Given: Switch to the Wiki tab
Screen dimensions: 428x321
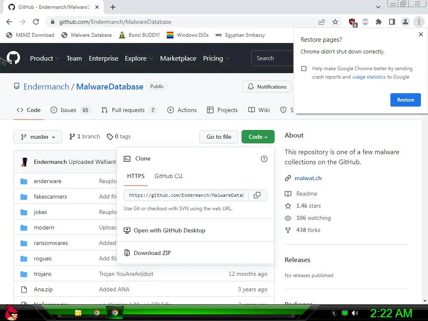Looking at the screenshot, I should 259,110.
